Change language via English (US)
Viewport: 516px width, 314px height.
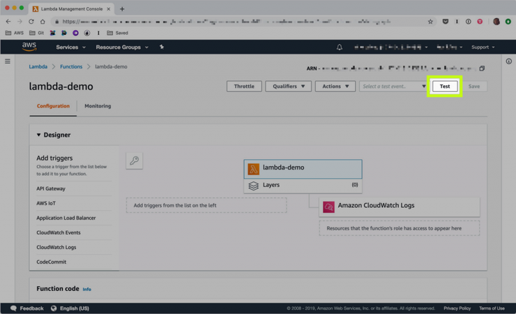75,308
